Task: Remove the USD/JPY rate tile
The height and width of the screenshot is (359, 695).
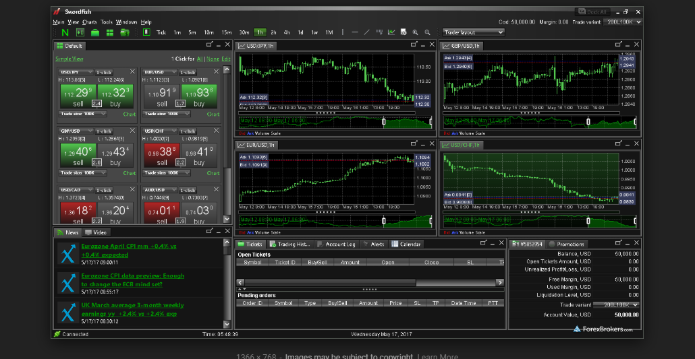Action: click(132, 71)
